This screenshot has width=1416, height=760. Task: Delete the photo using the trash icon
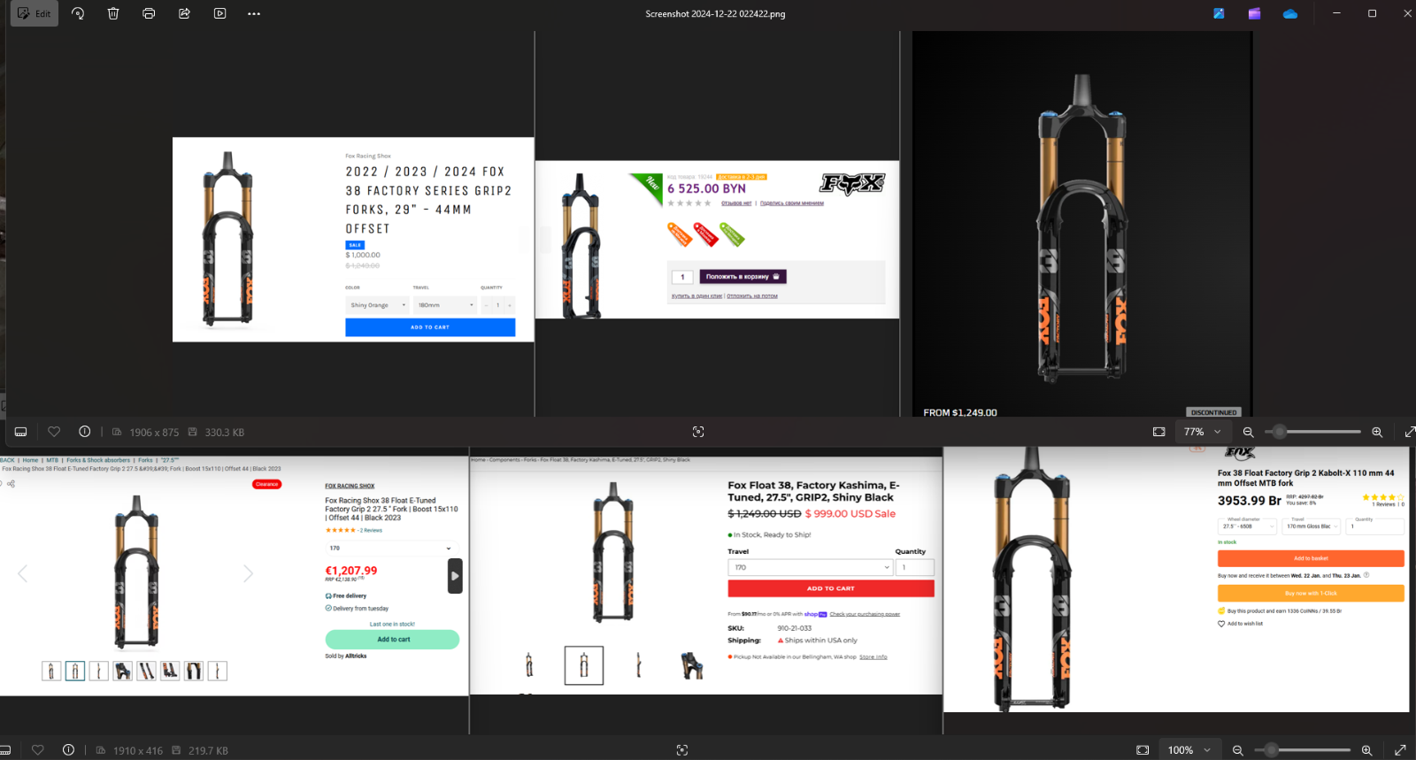click(113, 13)
